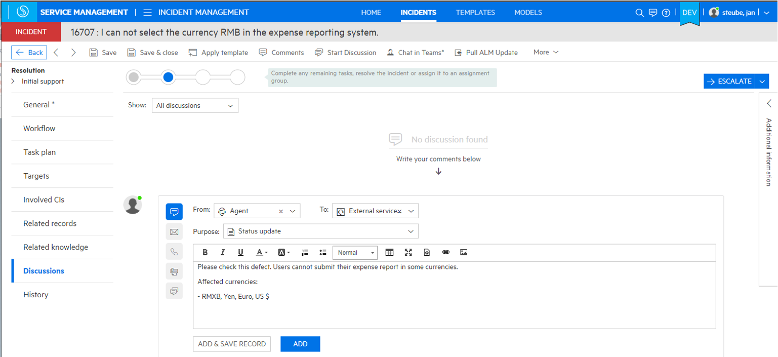Toggle underline formatting in the editor
The width and height of the screenshot is (778, 357).
(x=241, y=252)
